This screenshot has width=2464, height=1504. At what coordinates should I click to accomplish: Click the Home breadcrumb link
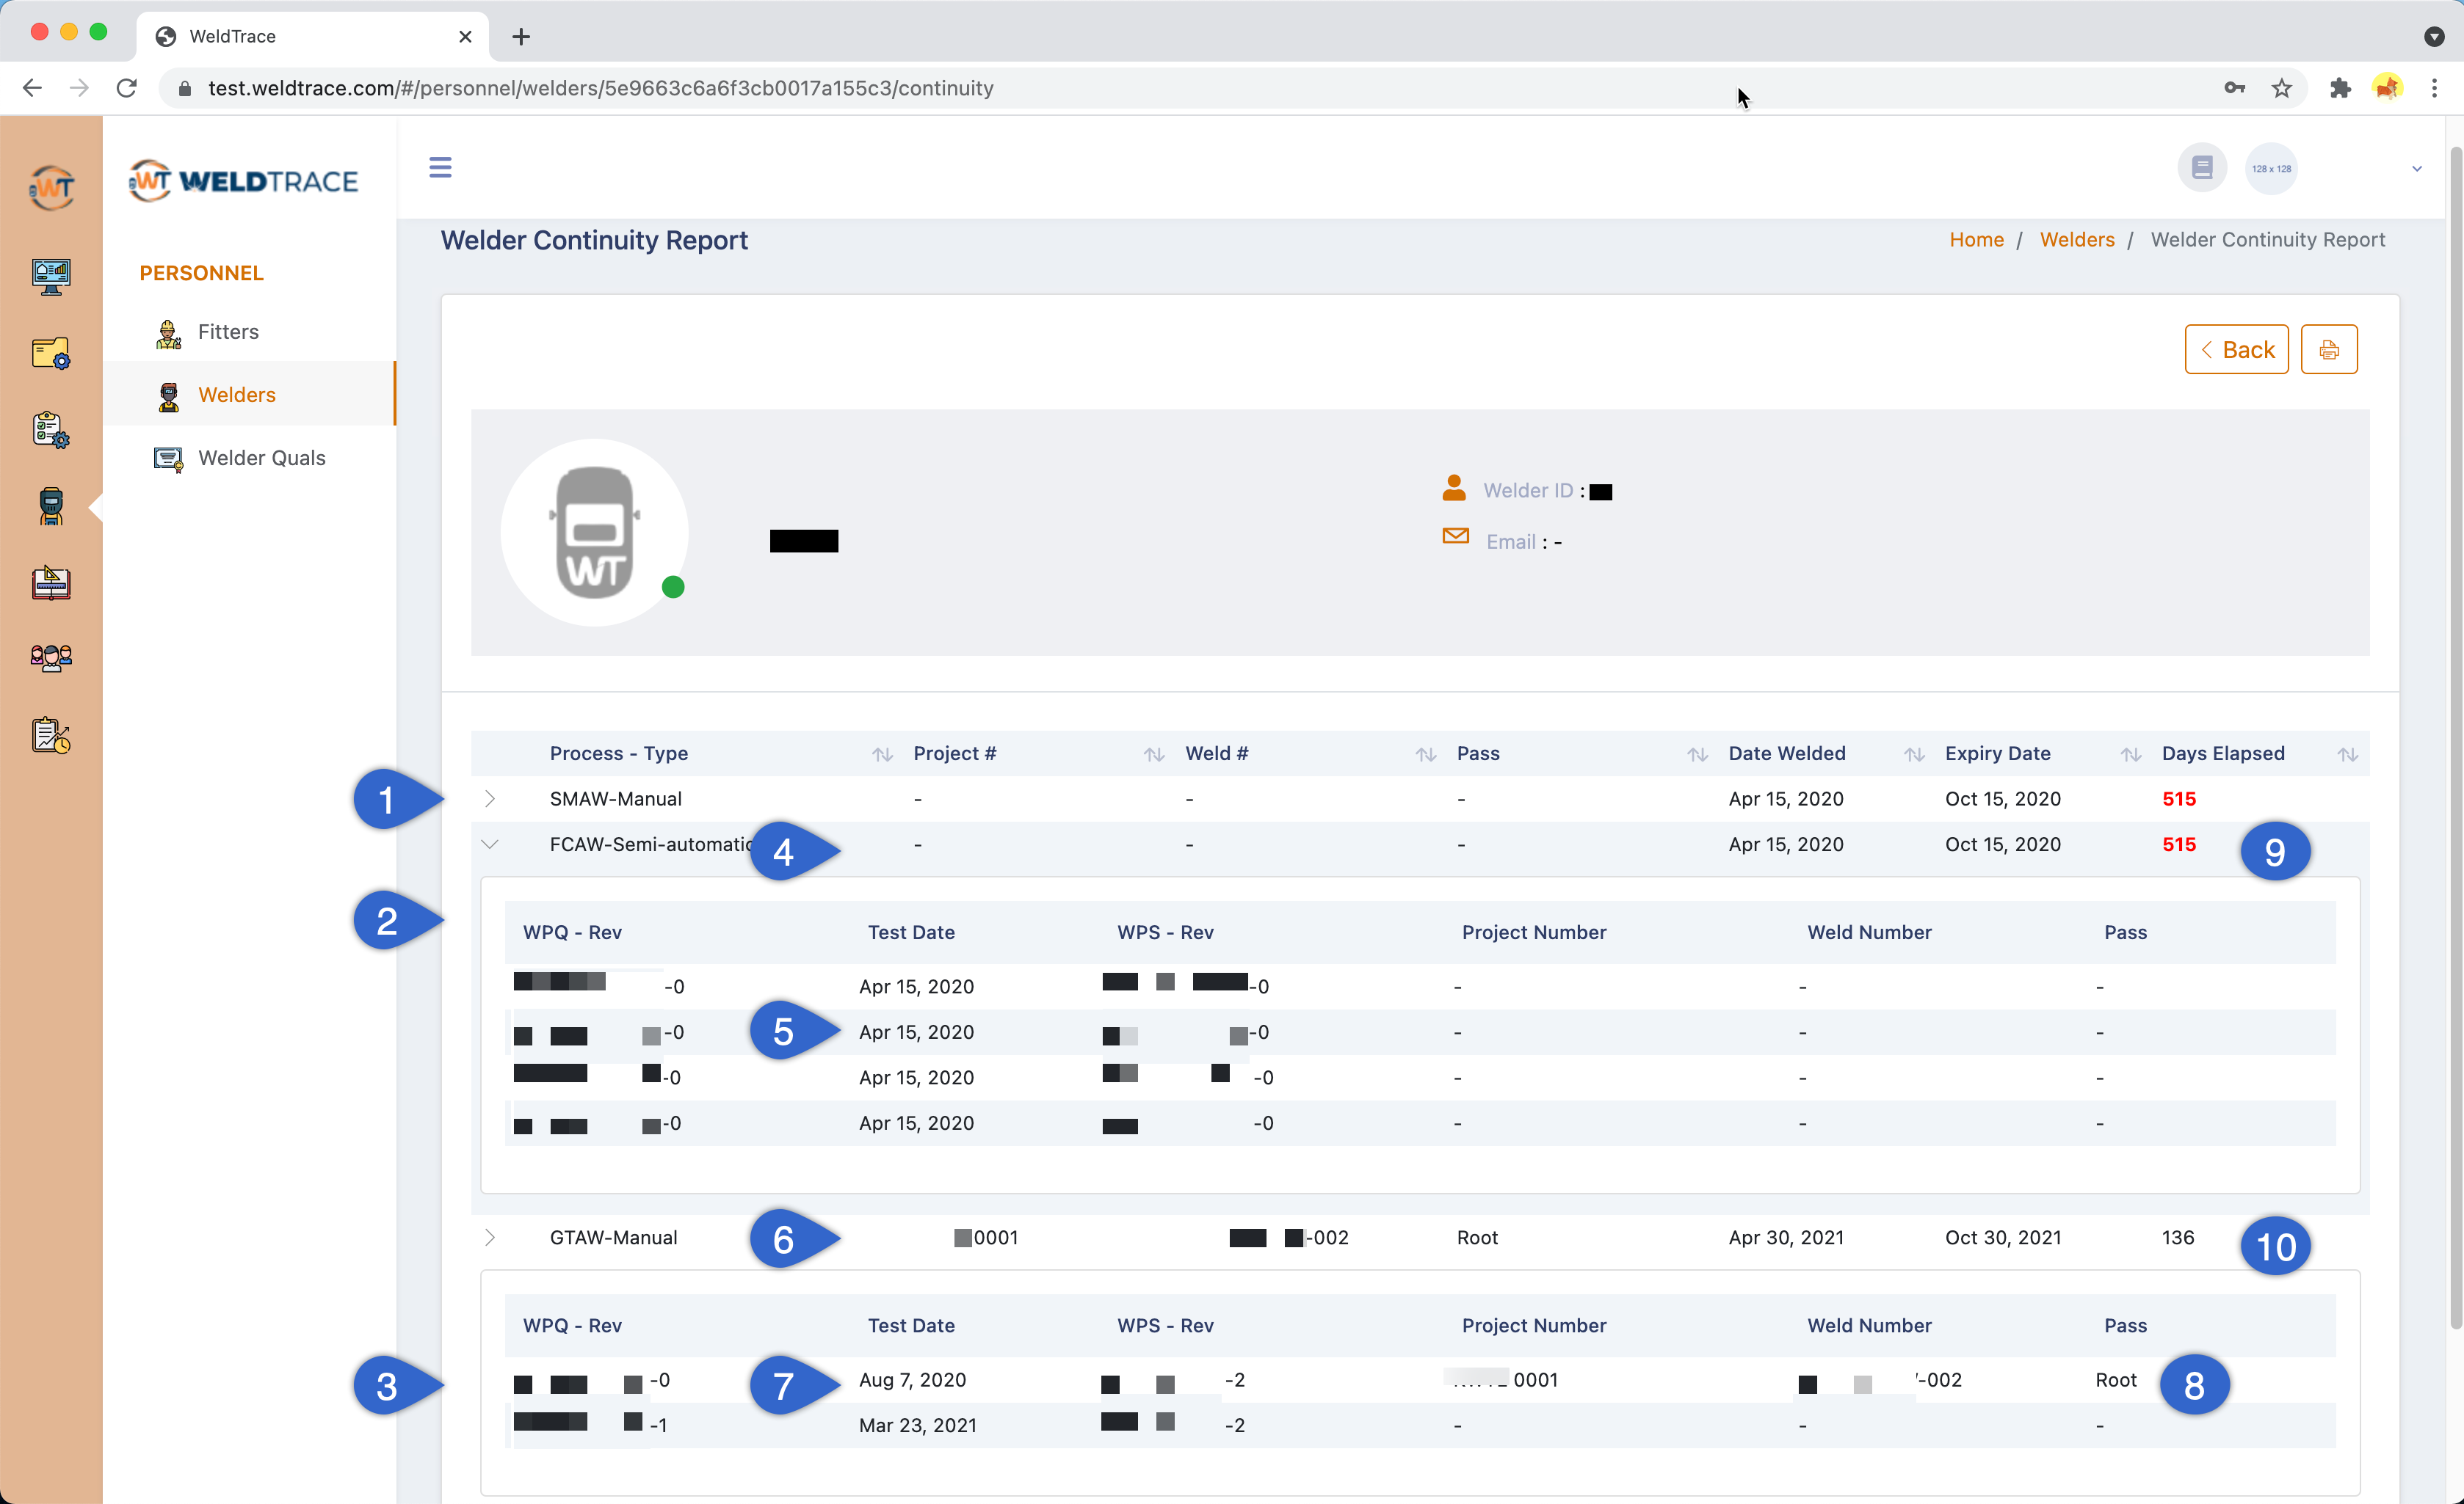click(x=1976, y=240)
